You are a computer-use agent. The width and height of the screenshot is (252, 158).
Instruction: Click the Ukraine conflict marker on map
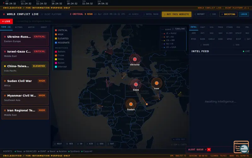coord(135,59)
